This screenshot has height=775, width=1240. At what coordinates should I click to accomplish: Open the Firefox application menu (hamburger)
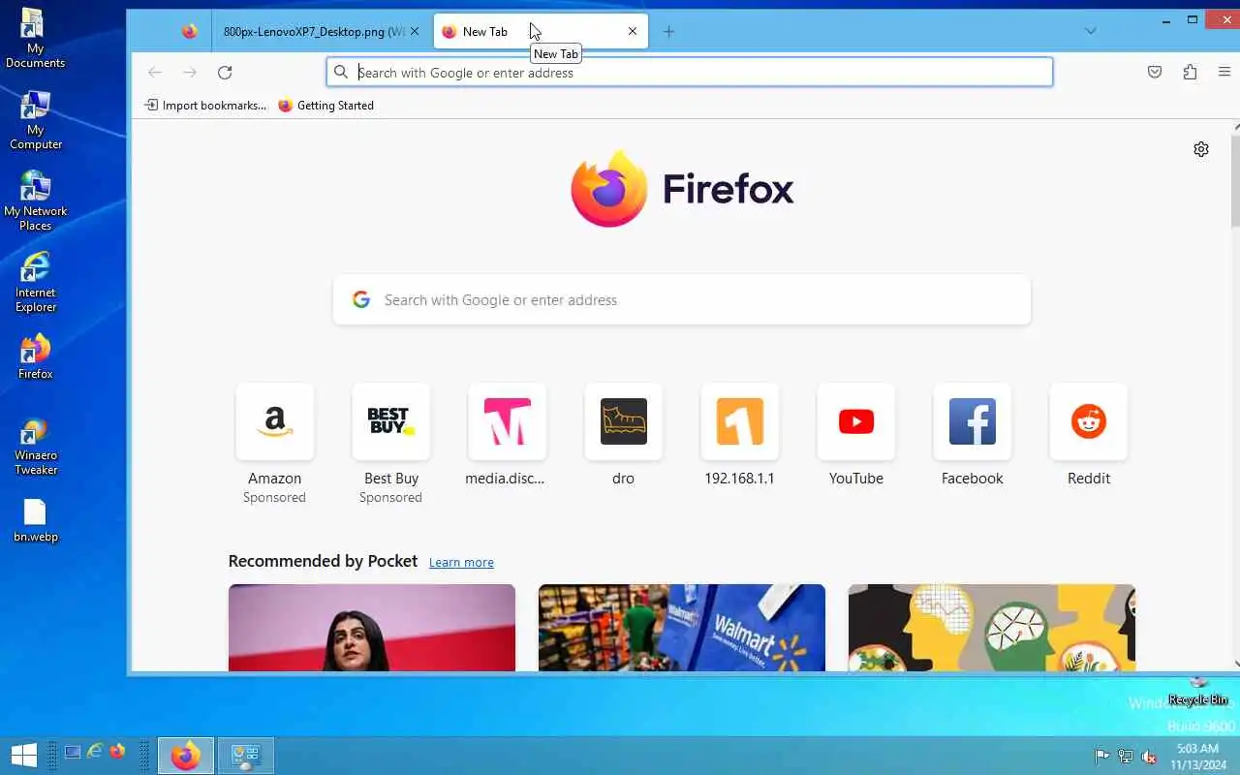coord(1224,72)
